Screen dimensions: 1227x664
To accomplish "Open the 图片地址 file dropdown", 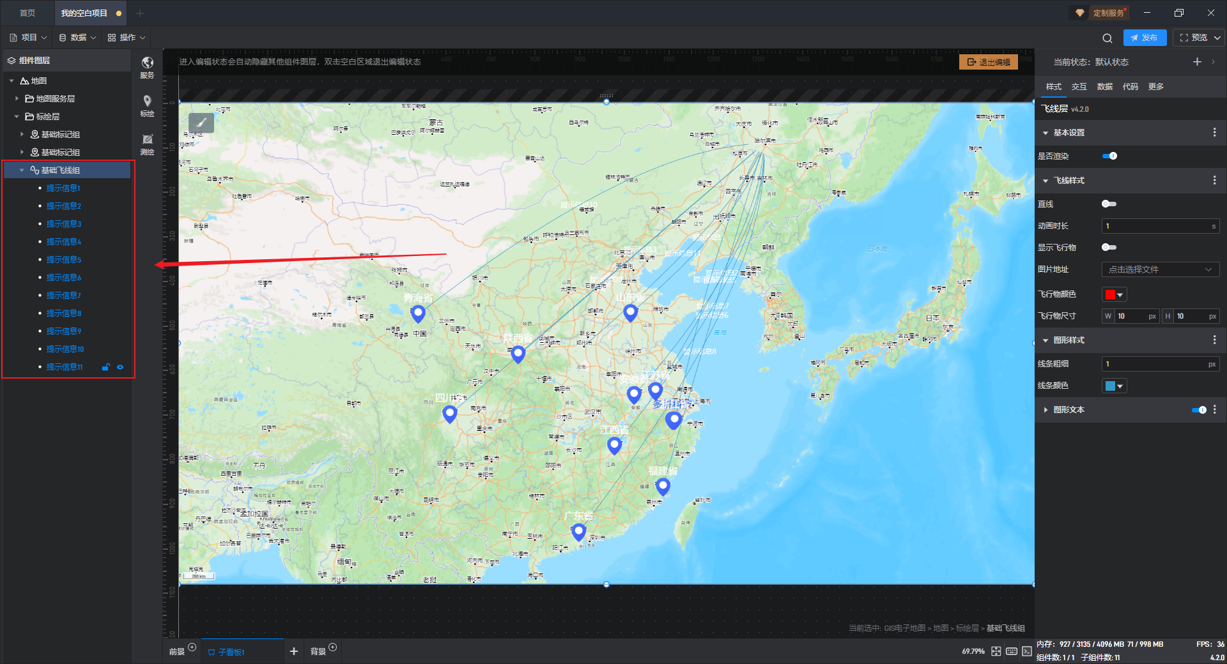I will pos(1161,269).
